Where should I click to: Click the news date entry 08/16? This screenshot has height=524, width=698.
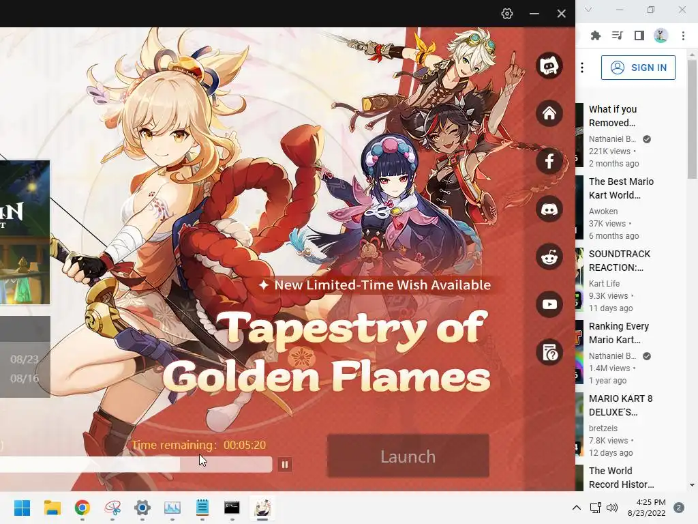[25, 378]
